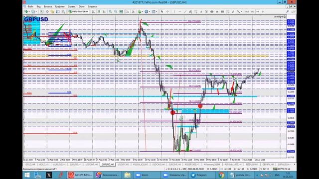This screenshot has height=179, width=319.
Task: Open the Вставка menu
Action: pos(48,6)
